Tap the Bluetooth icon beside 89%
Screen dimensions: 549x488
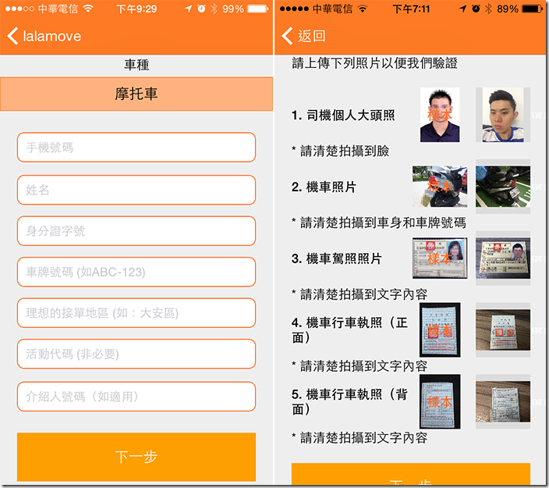pyautogui.click(x=489, y=9)
